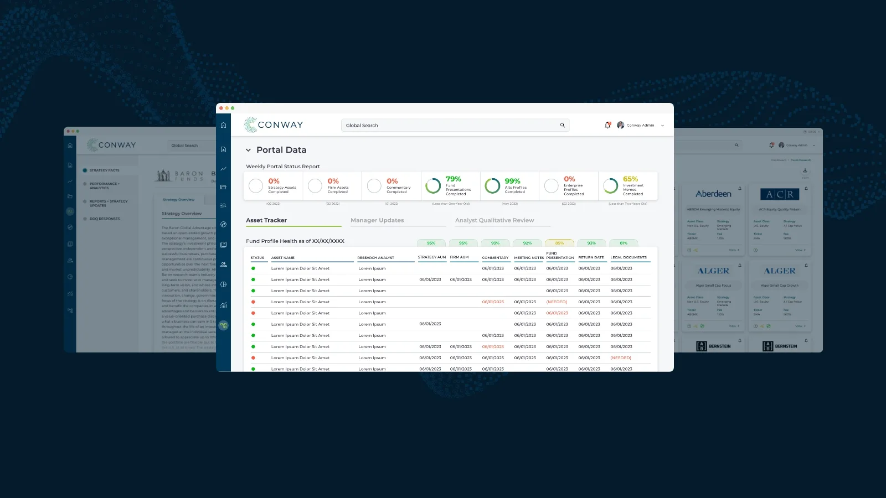Select Strategy Facts radio item in left window
The height and width of the screenshot is (498, 886).
pos(85,170)
